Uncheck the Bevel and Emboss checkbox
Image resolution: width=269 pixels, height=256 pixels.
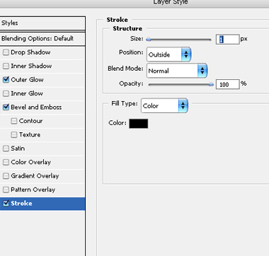click(x=6, y=107)
